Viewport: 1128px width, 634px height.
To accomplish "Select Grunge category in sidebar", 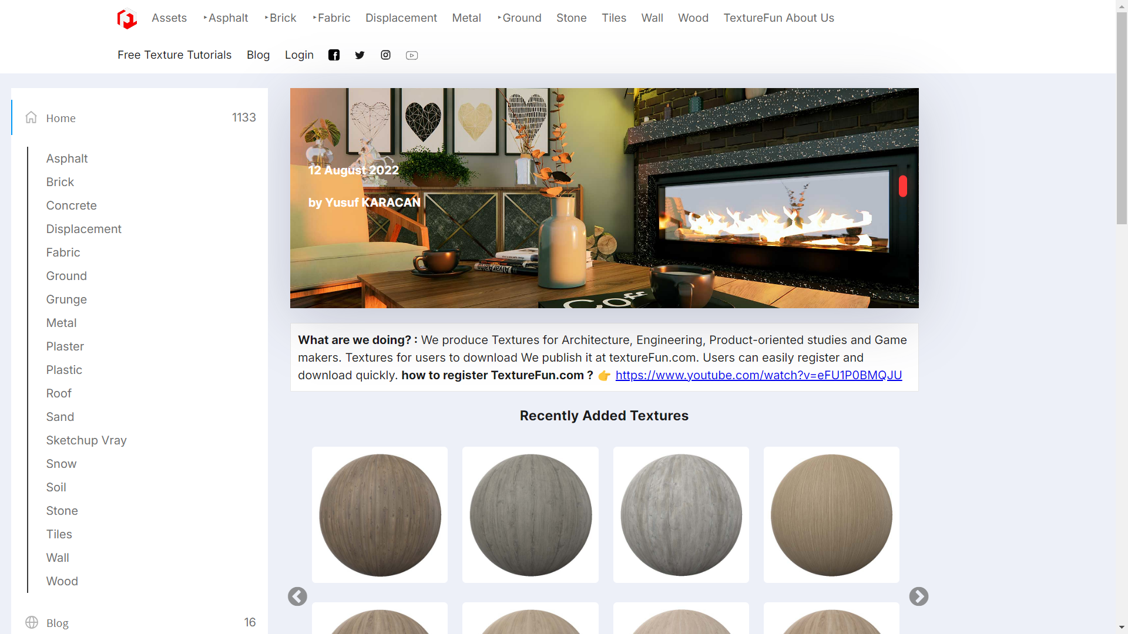I will click(x=66, y=299).
